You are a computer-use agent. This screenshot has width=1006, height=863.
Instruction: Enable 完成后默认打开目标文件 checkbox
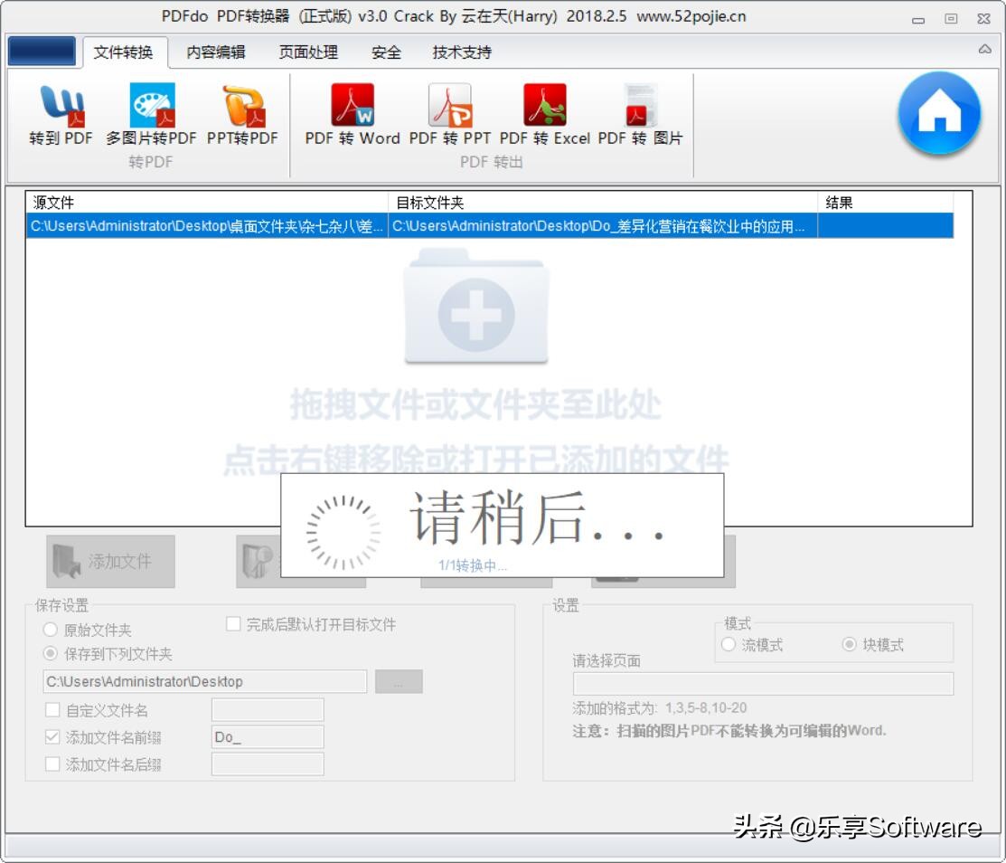pyautogui.click(x=233, y=623)
